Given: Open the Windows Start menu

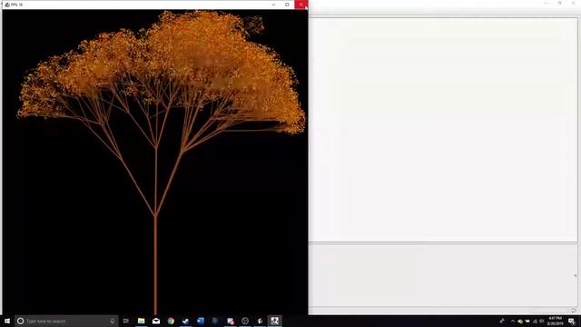Looking at the screenshot, I should point(7,321).
